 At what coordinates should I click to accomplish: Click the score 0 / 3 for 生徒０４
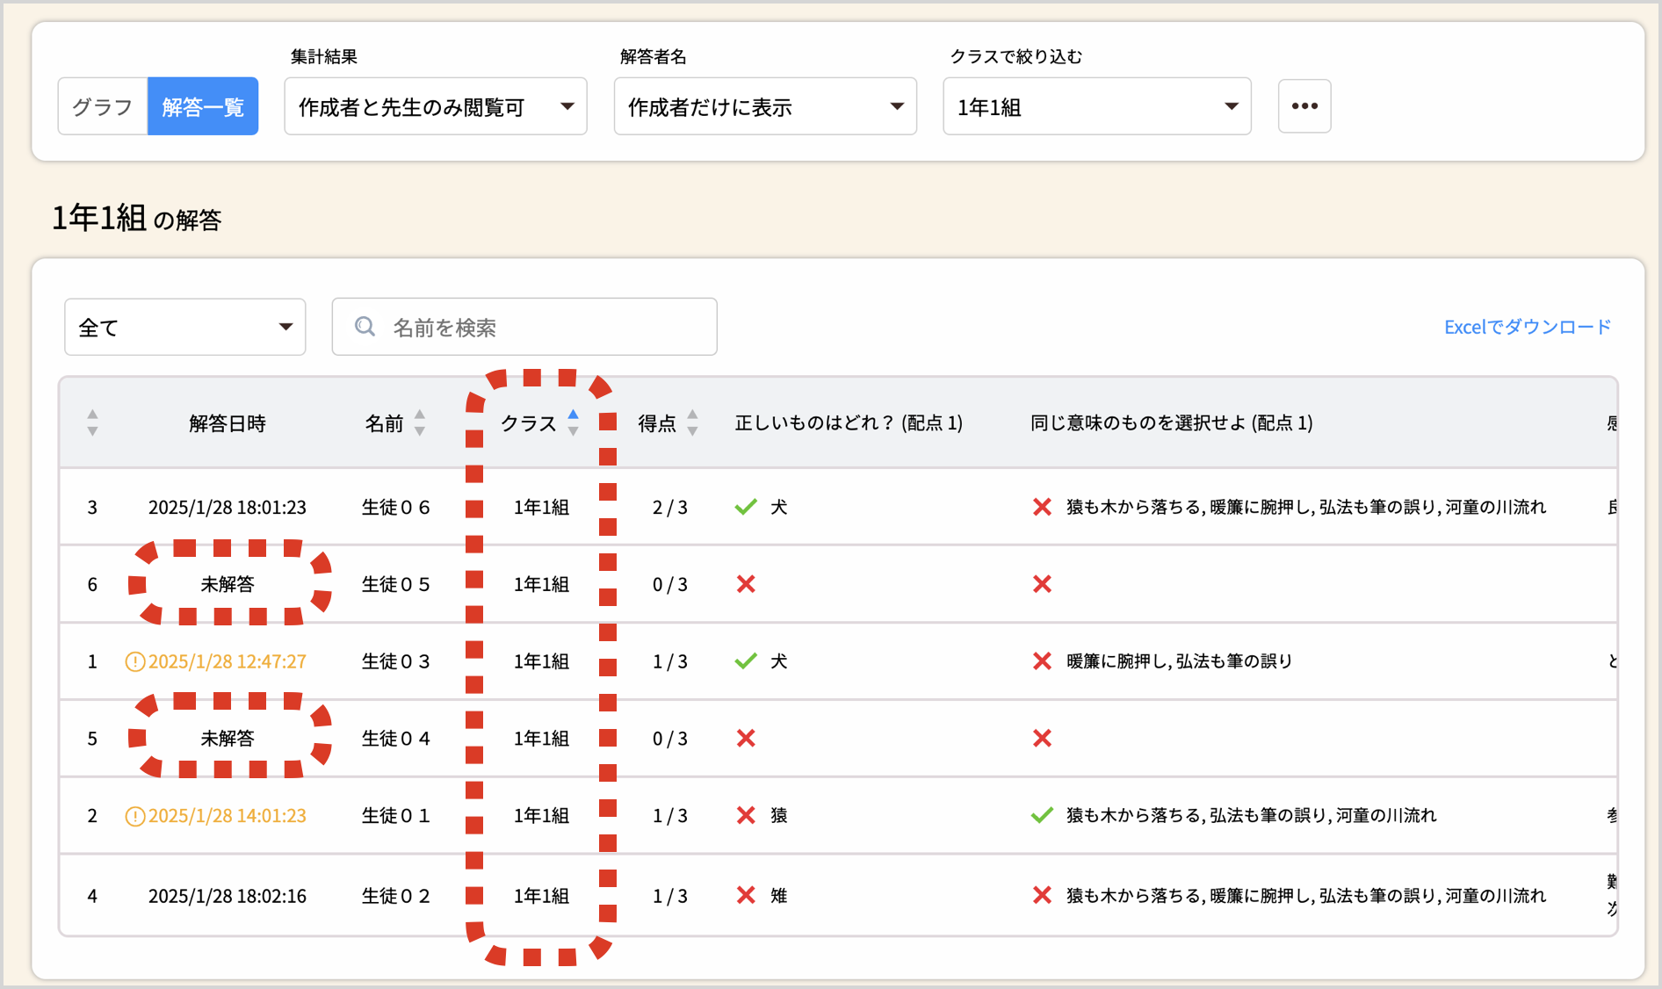670,739
